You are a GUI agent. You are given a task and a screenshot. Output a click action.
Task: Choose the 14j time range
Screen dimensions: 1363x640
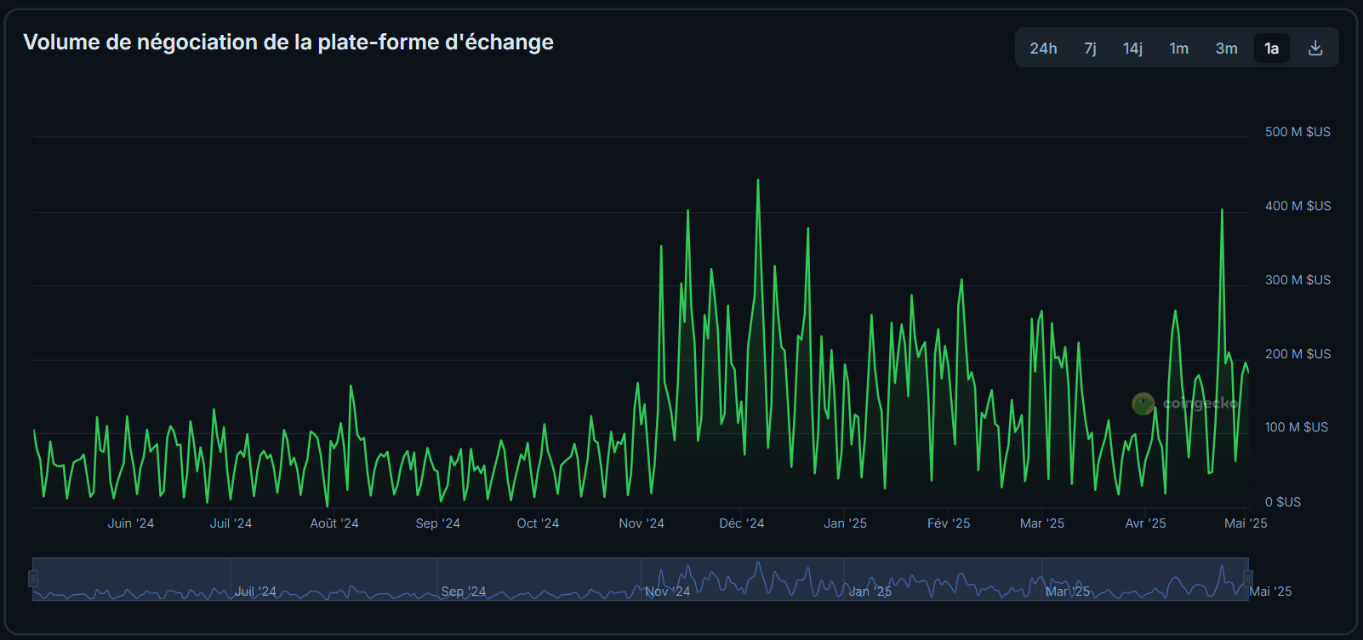pos(1132,49)
